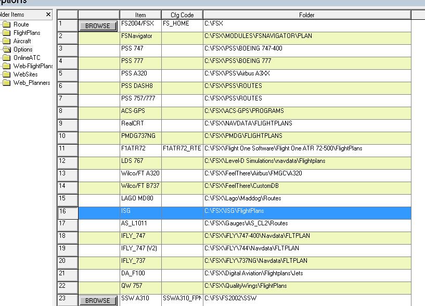Select row header number 5
Viewport: 425px width, 306px height.
click(x=68, y=75)
